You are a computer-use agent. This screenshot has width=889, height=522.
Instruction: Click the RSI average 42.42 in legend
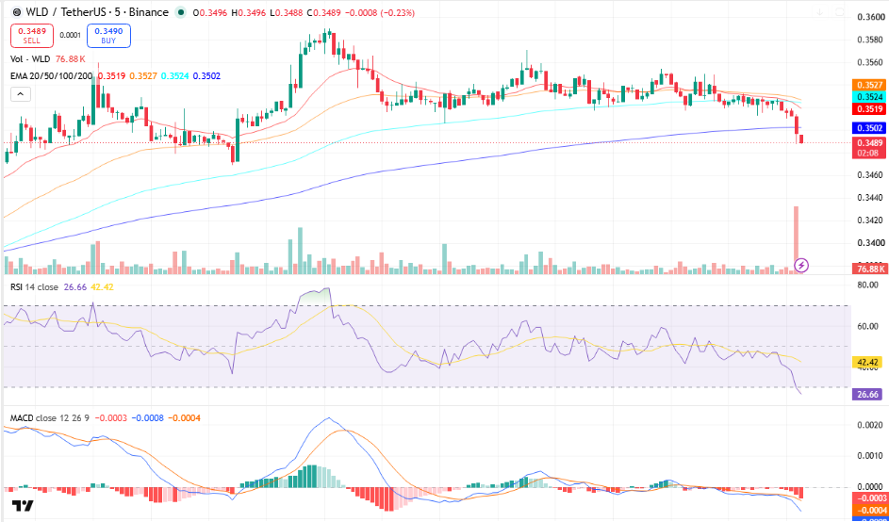(102, 287)
